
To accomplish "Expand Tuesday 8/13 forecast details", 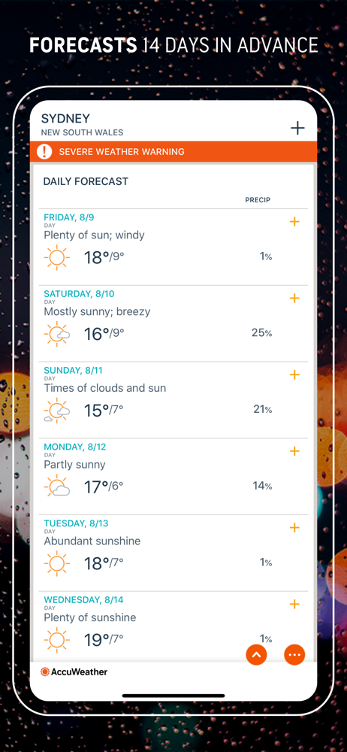I will pos(294,528).
